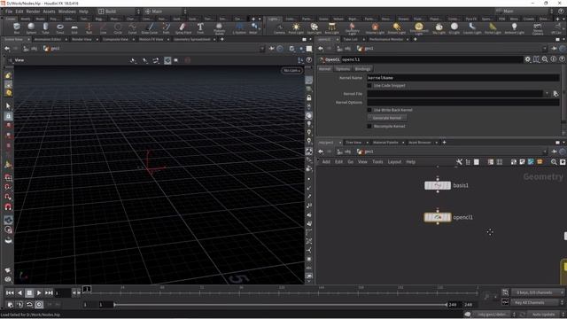The width and height of the screenshot is (567, 319).
Task: Enable Recompile Kernel checkbox
Action: tap(369, 126)
